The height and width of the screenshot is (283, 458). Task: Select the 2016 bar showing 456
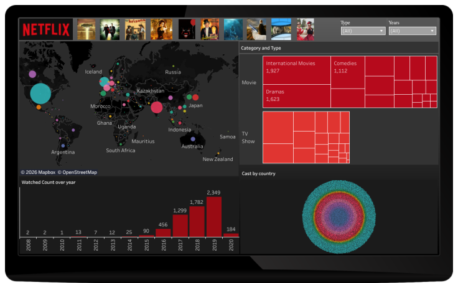[163, 233]
